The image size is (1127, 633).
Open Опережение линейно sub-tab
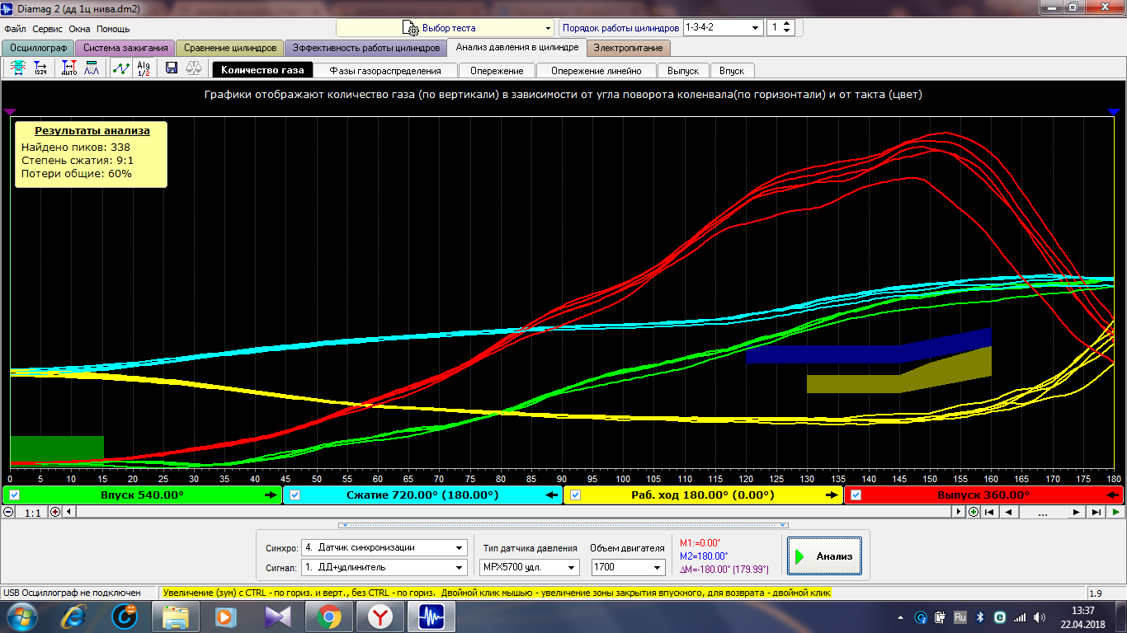[x=597, y=71]
